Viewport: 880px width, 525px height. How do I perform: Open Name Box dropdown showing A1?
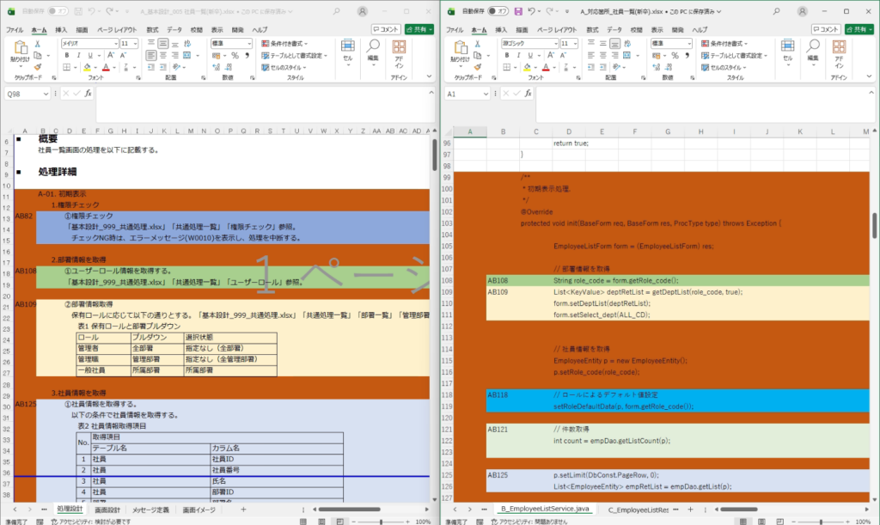(486, 95)
